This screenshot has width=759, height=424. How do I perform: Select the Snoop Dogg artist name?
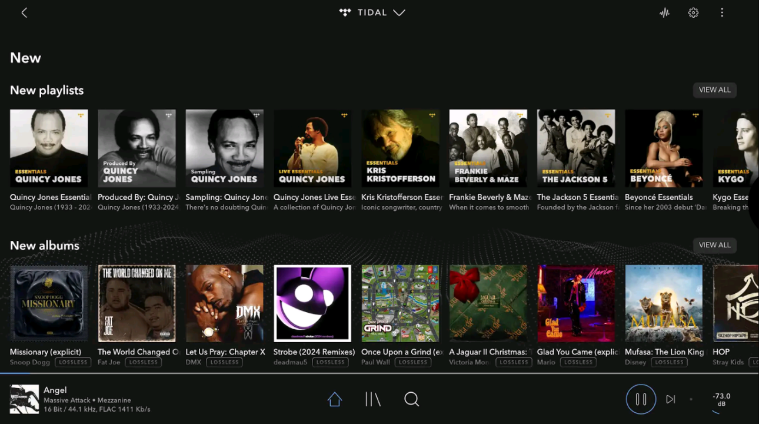[30, 363]
